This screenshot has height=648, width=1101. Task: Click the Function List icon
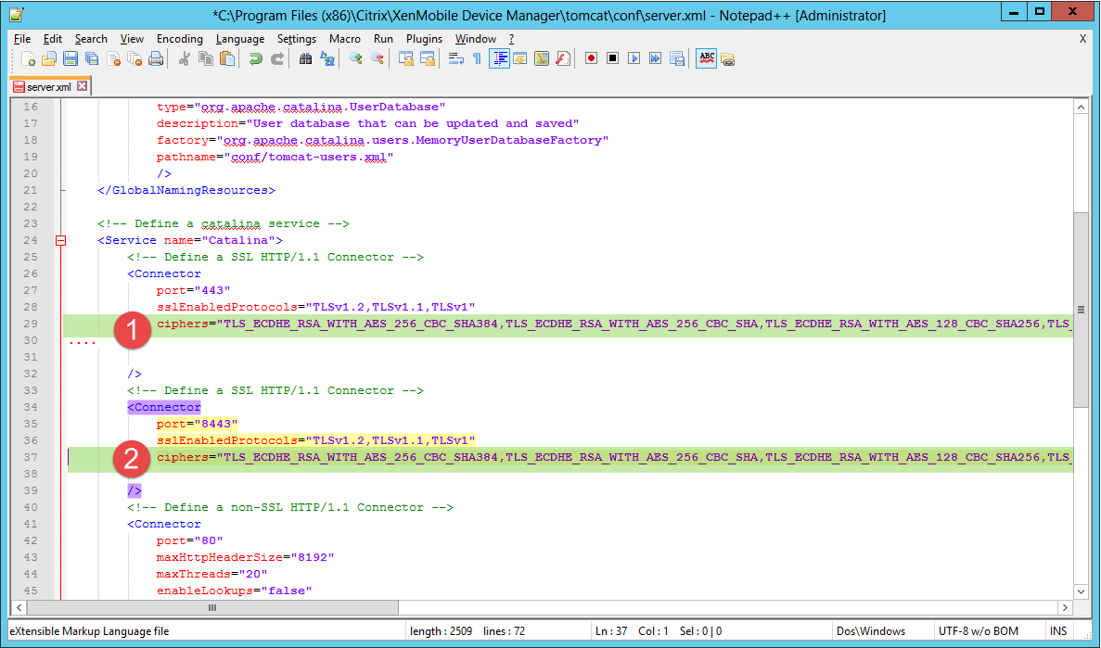[x=562, y=59]
